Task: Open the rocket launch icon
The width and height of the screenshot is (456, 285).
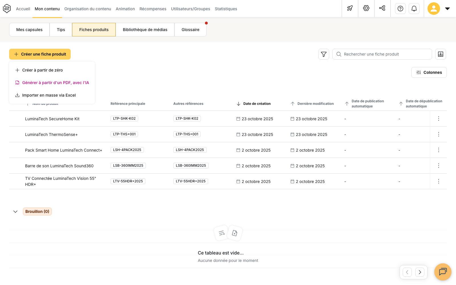Action: click(350, 9)
